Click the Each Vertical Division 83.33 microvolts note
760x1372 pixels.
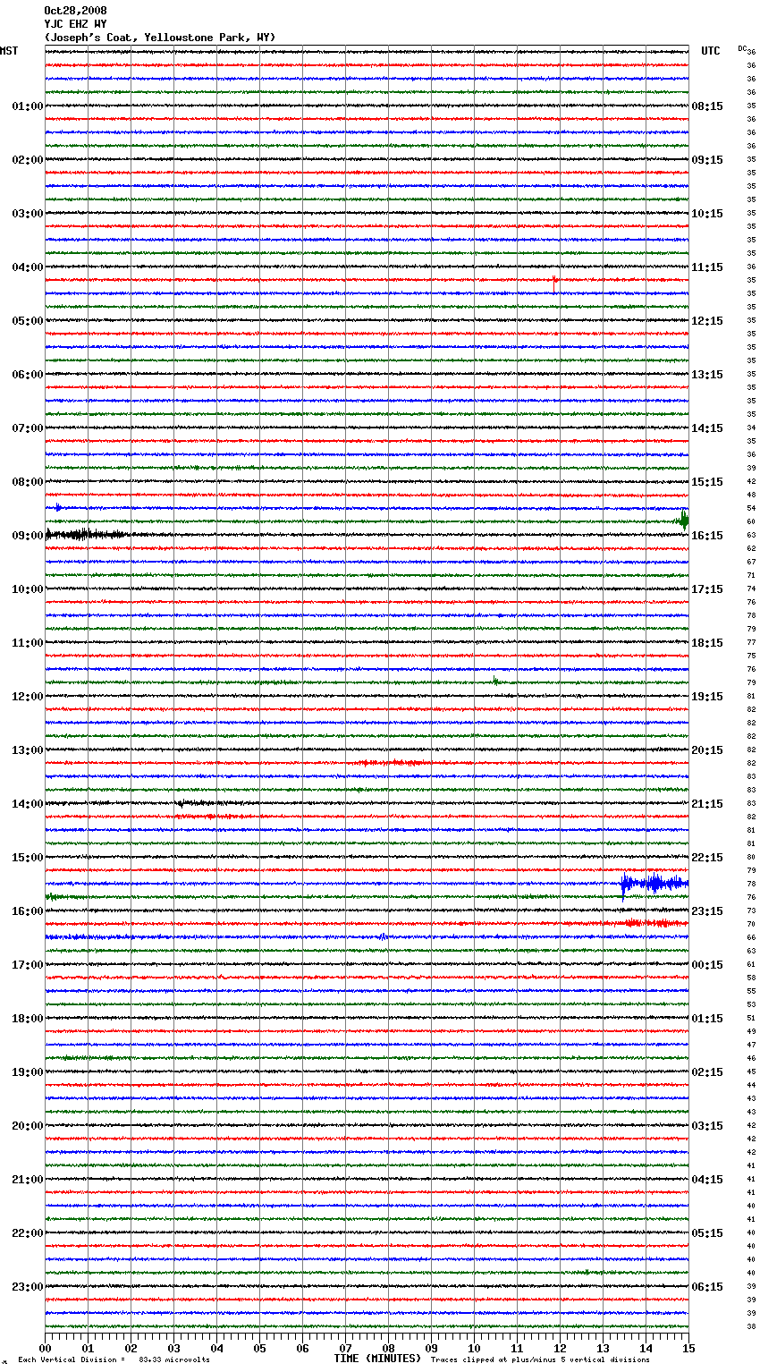[x=114, y=1359]
